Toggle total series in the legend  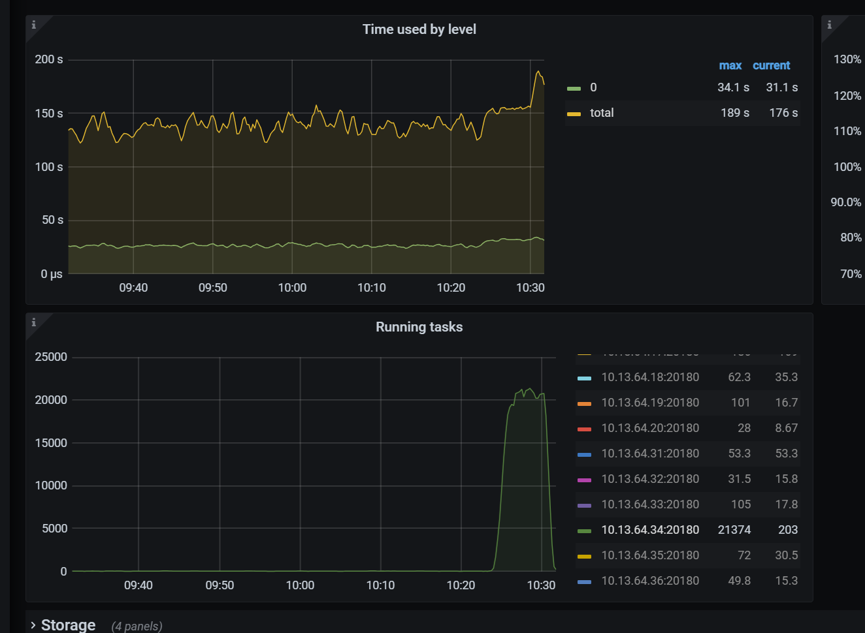pos(601,113)
